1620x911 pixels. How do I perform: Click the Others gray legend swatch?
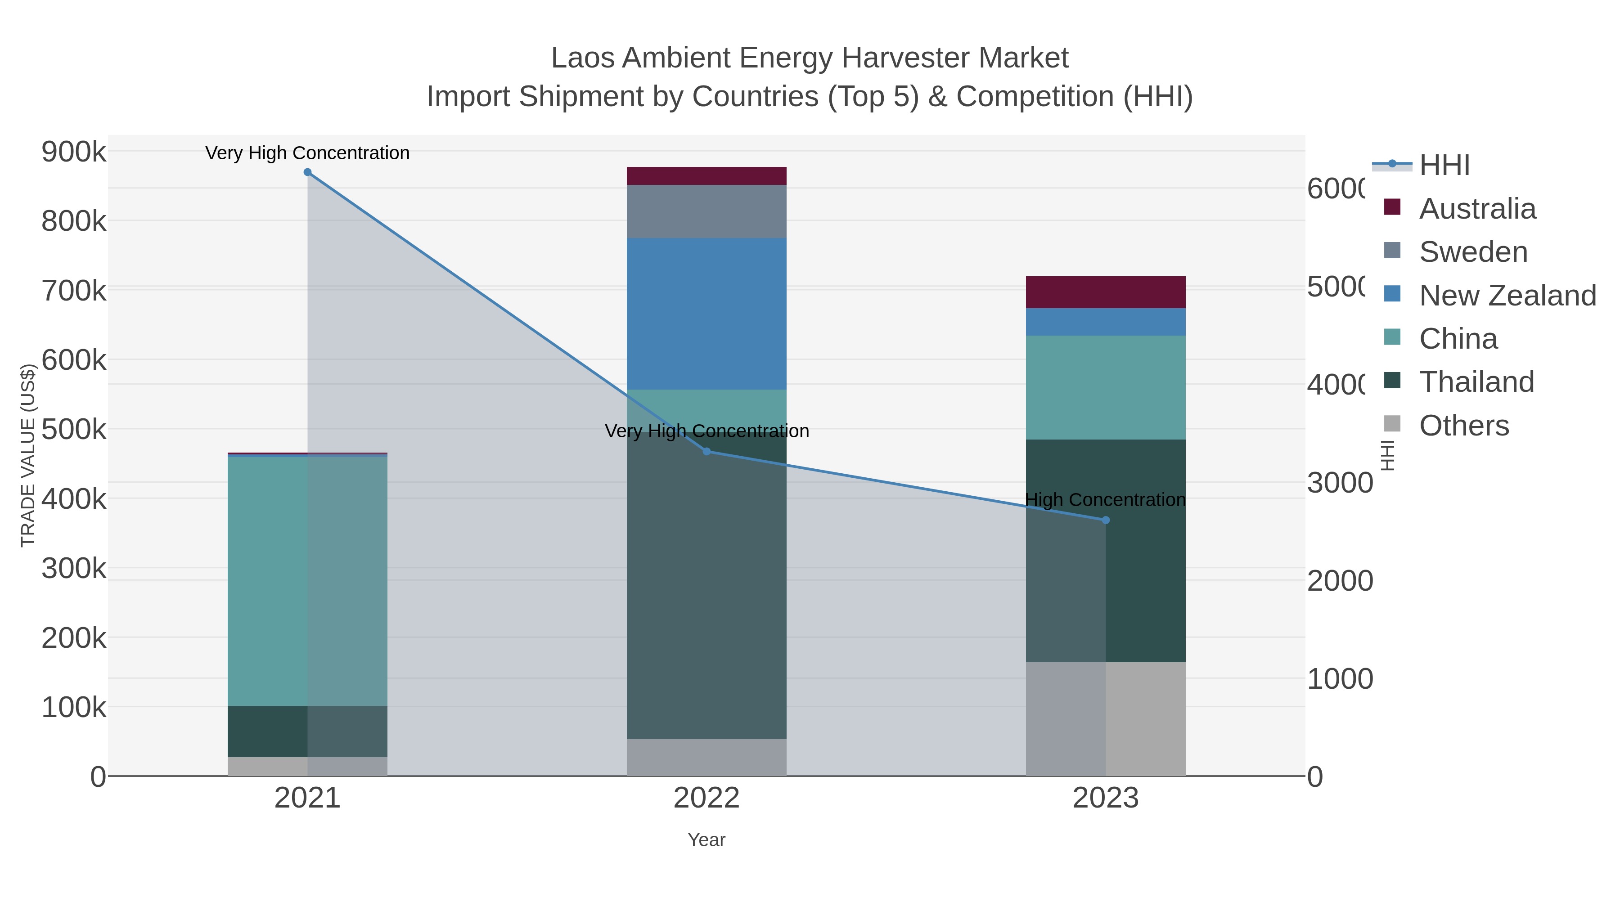click(x=1392, y=424)
